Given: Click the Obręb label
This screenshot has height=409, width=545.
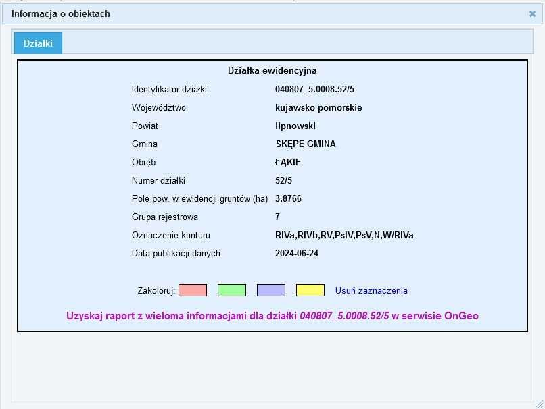Looking at the screenshot, I should point(143,163).
